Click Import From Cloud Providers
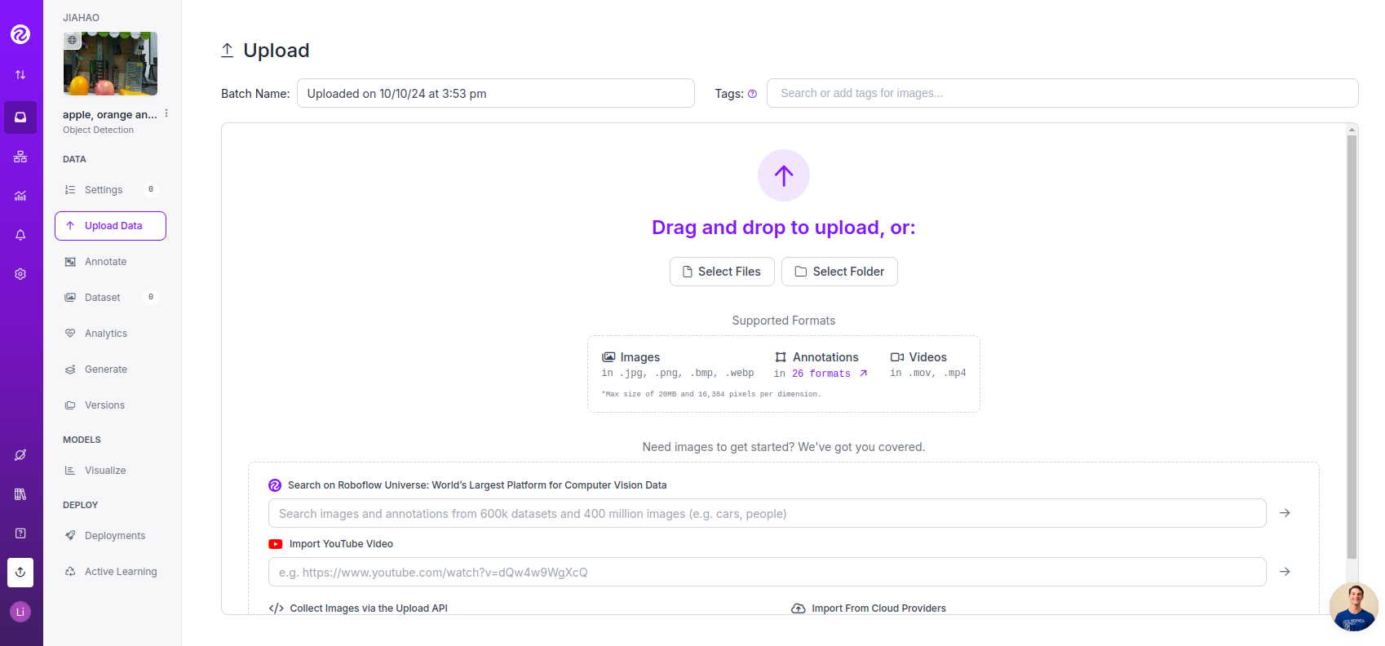This screenshot has height=646, width=1385. pyautogui.click(x=869, y=608)
